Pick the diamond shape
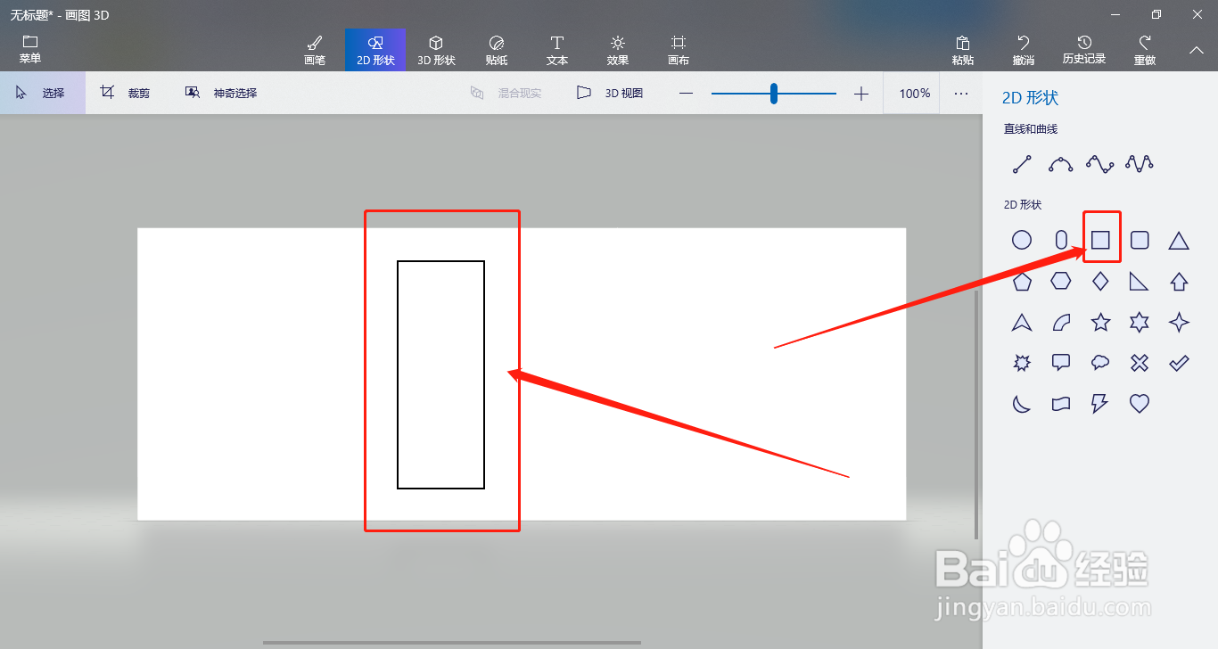Viewport: 1218px width, 649px height. coord(1100,282)
